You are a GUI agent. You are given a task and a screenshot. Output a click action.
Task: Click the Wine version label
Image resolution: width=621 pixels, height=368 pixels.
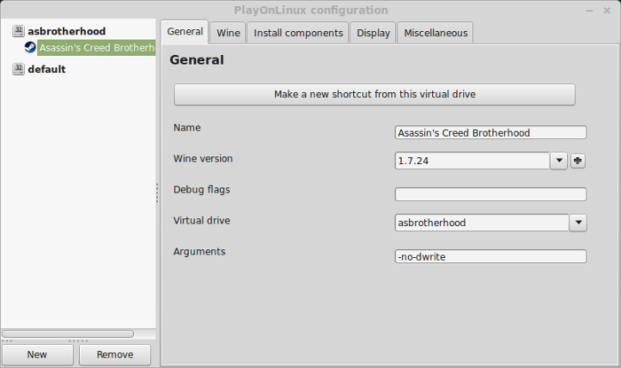[203, 159]
